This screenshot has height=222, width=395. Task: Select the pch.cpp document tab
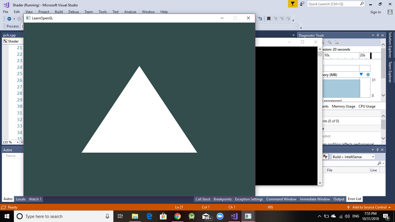click(9, 35)
